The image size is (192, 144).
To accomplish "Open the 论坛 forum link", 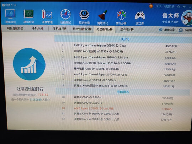I will tap(159, 6).
